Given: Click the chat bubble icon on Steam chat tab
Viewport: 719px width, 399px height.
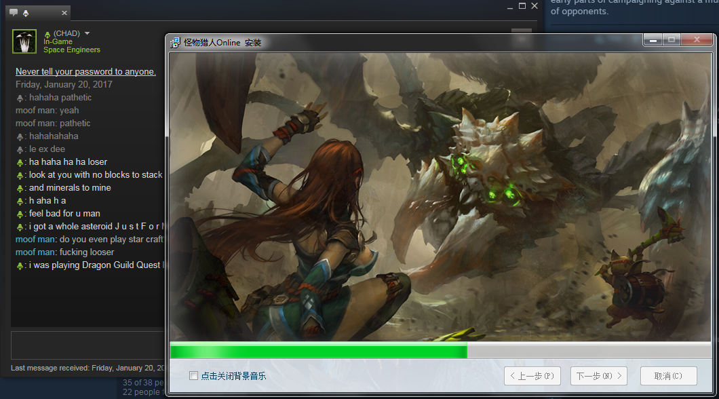Looking at the screenshot, I should tap(14, 12).
